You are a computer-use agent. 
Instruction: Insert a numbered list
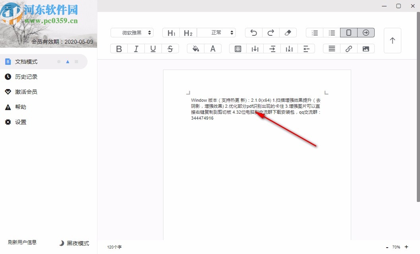(x=315, y=33)
